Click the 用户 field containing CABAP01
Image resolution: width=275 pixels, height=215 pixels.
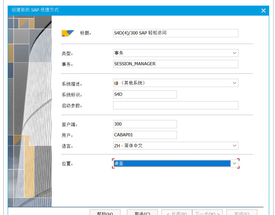click(x=145, y=135)
